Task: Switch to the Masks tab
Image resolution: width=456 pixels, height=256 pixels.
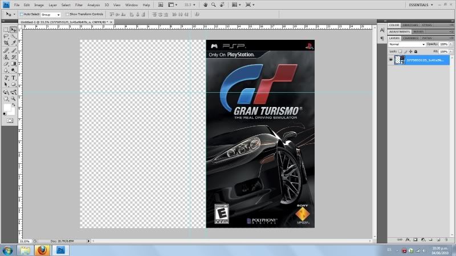Action: [x=418, y=32]
